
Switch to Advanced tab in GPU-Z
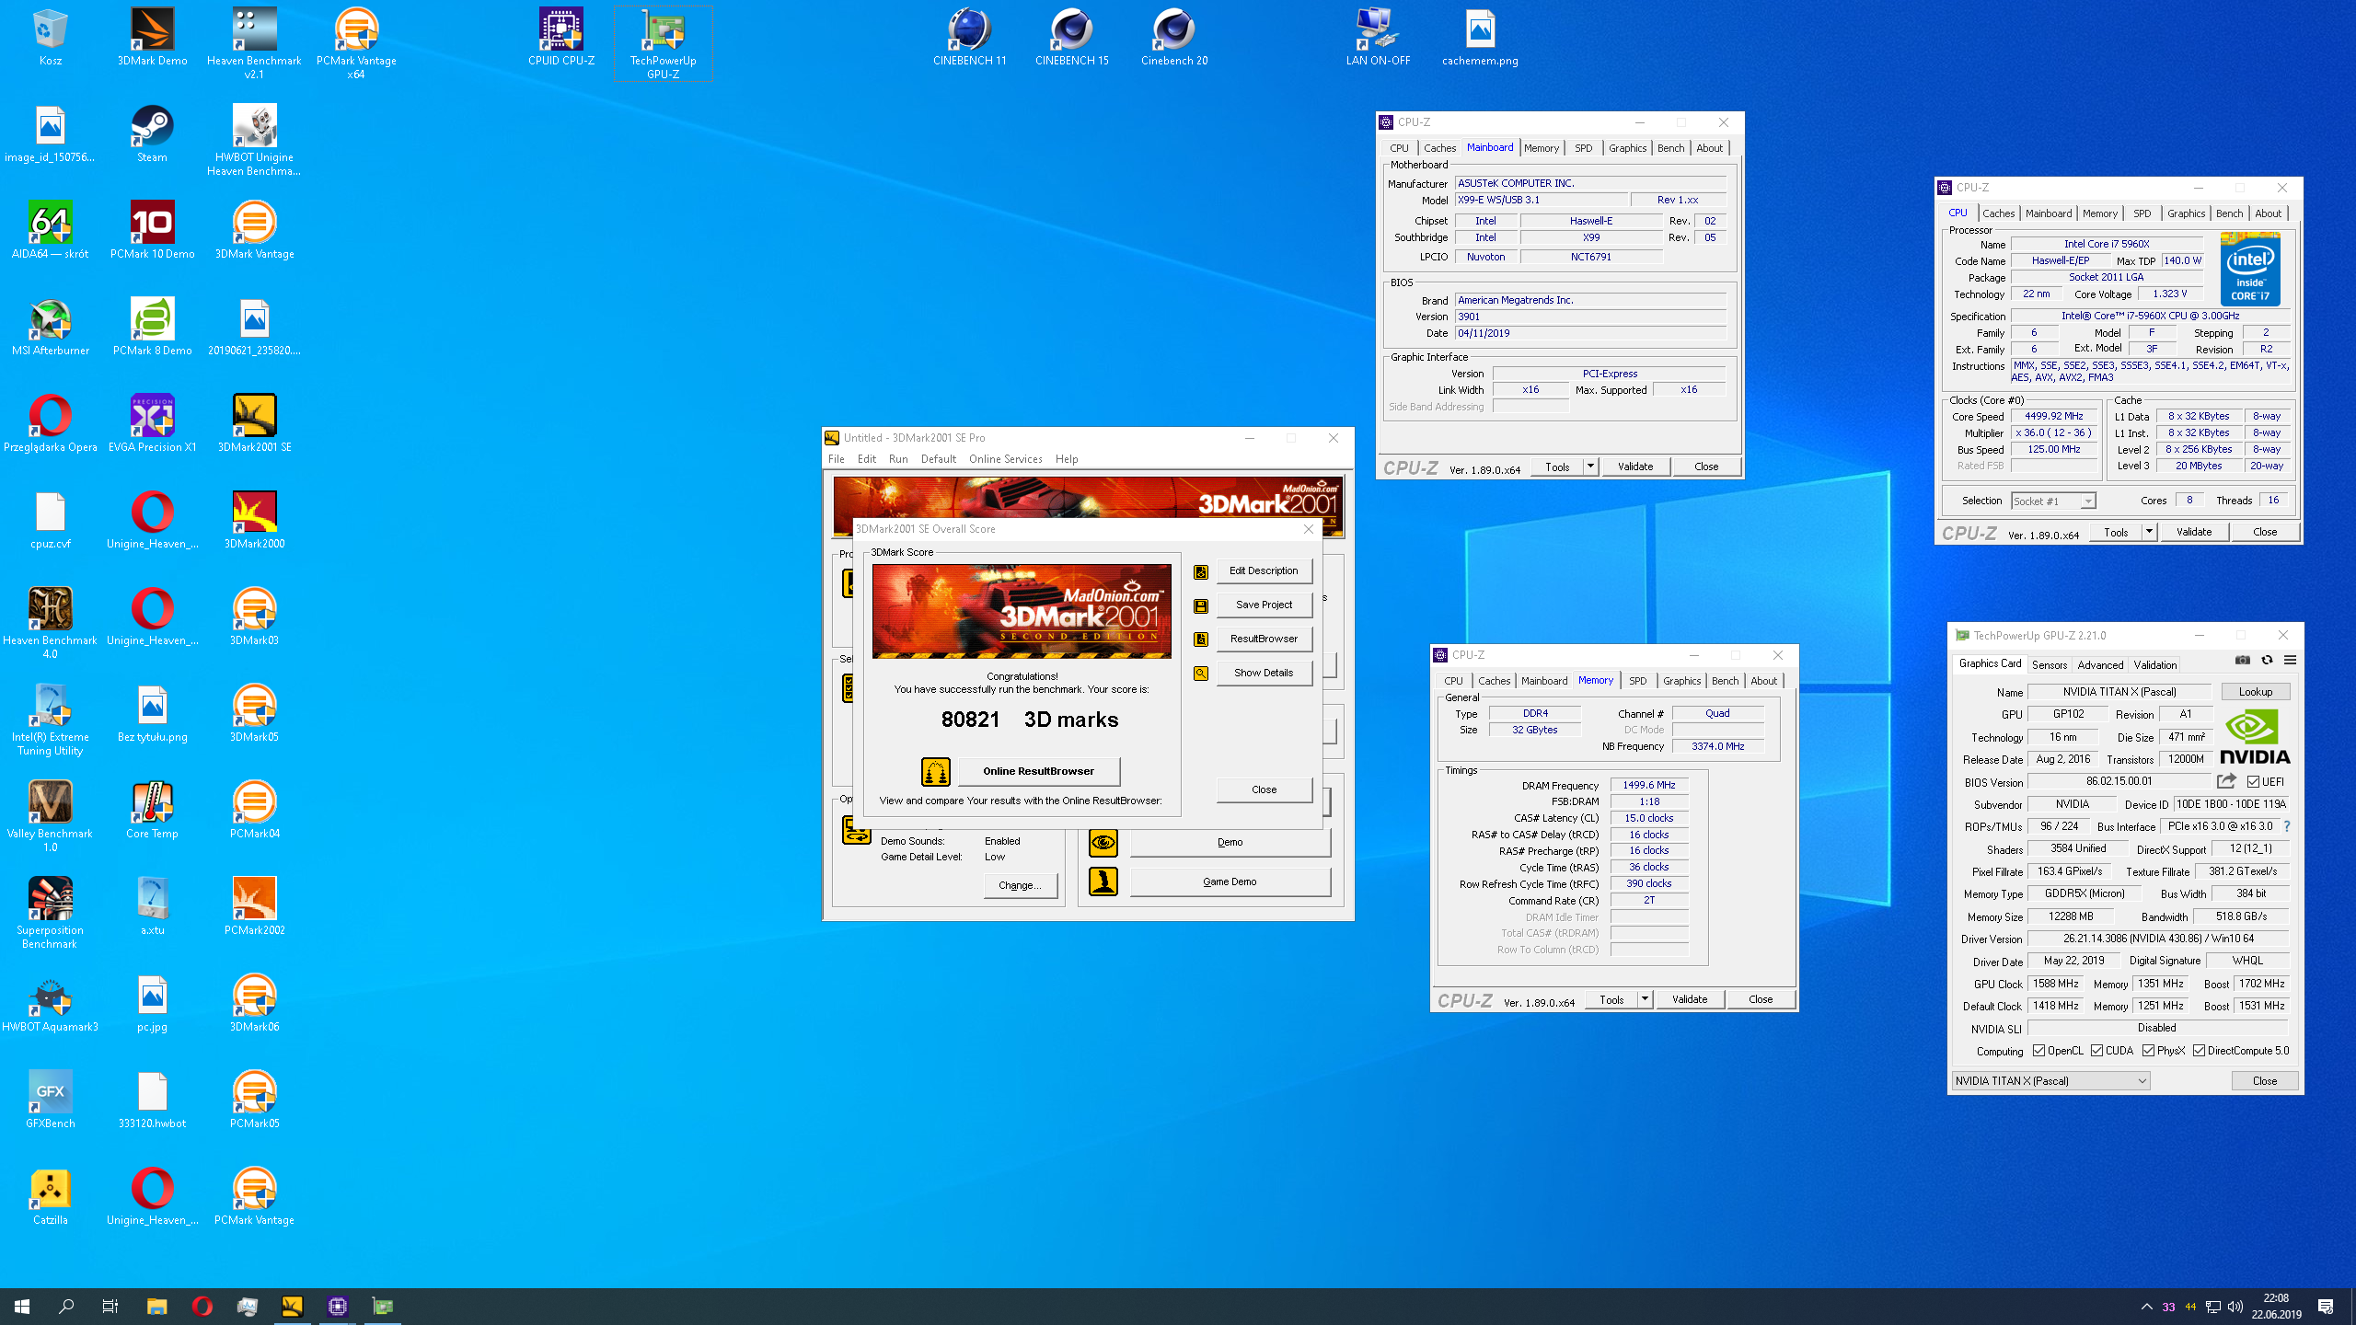[2100, 664]
